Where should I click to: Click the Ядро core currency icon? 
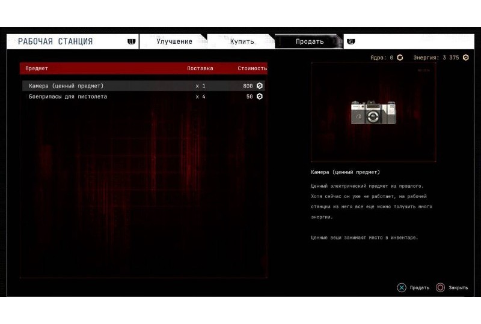point(400,58)
